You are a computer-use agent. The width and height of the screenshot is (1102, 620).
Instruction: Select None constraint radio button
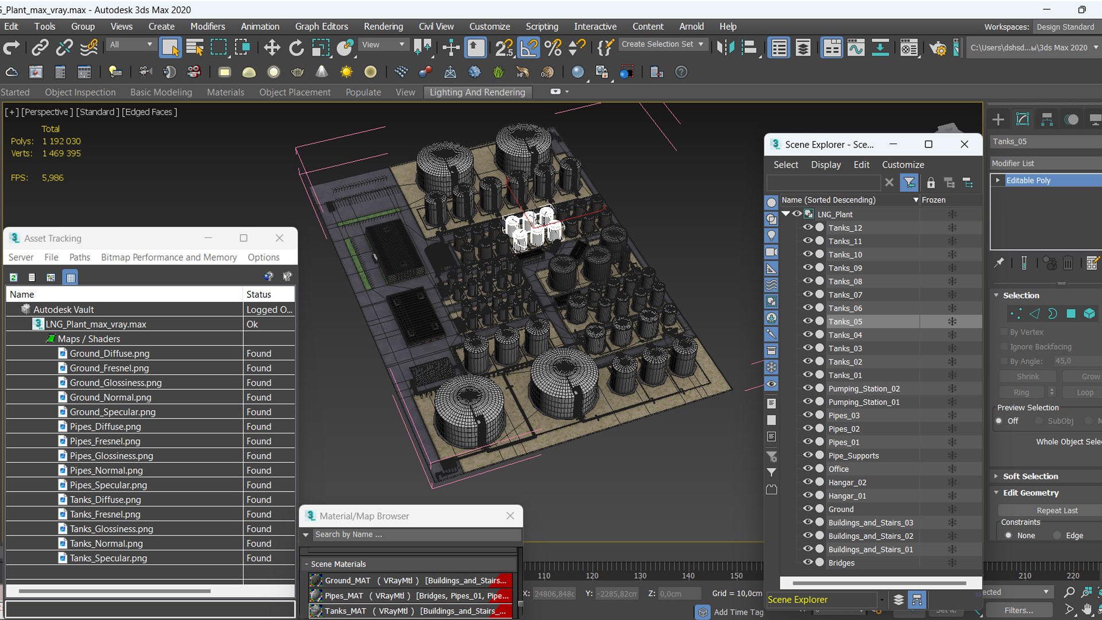(1008, 536)
